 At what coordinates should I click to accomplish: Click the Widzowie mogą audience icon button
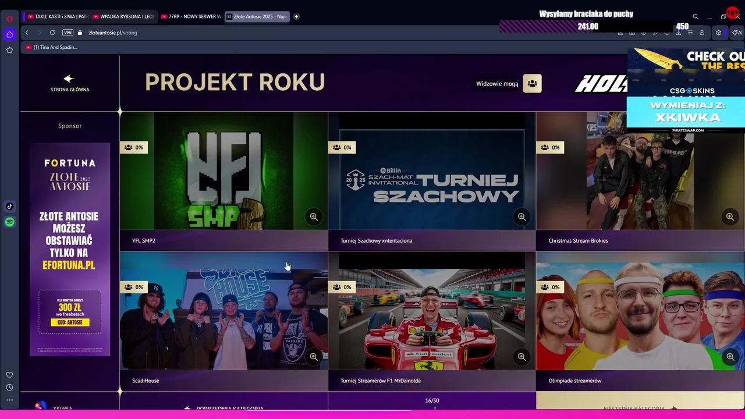532,83
